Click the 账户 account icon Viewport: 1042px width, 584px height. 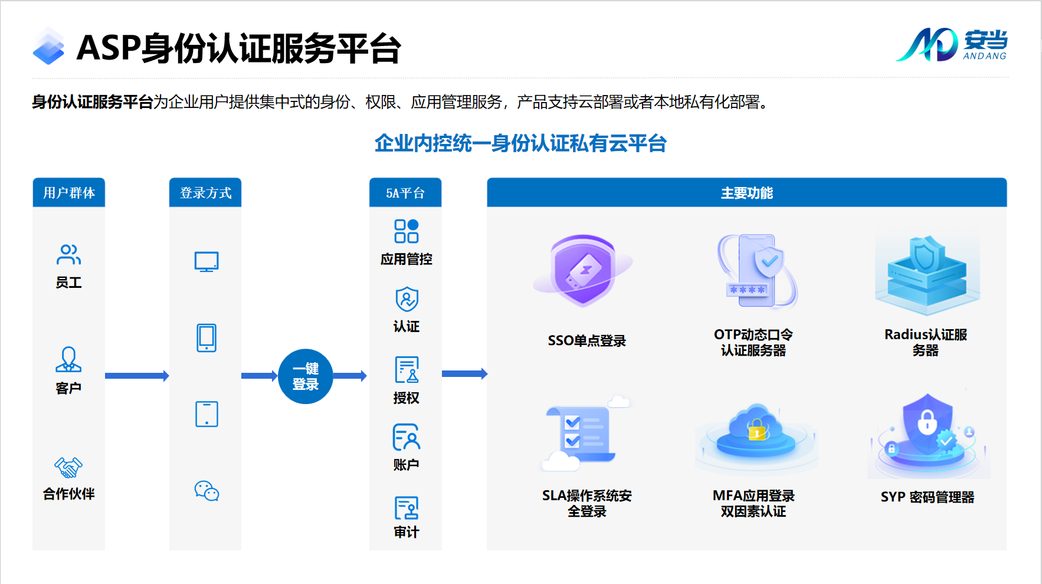pos(407,437)
